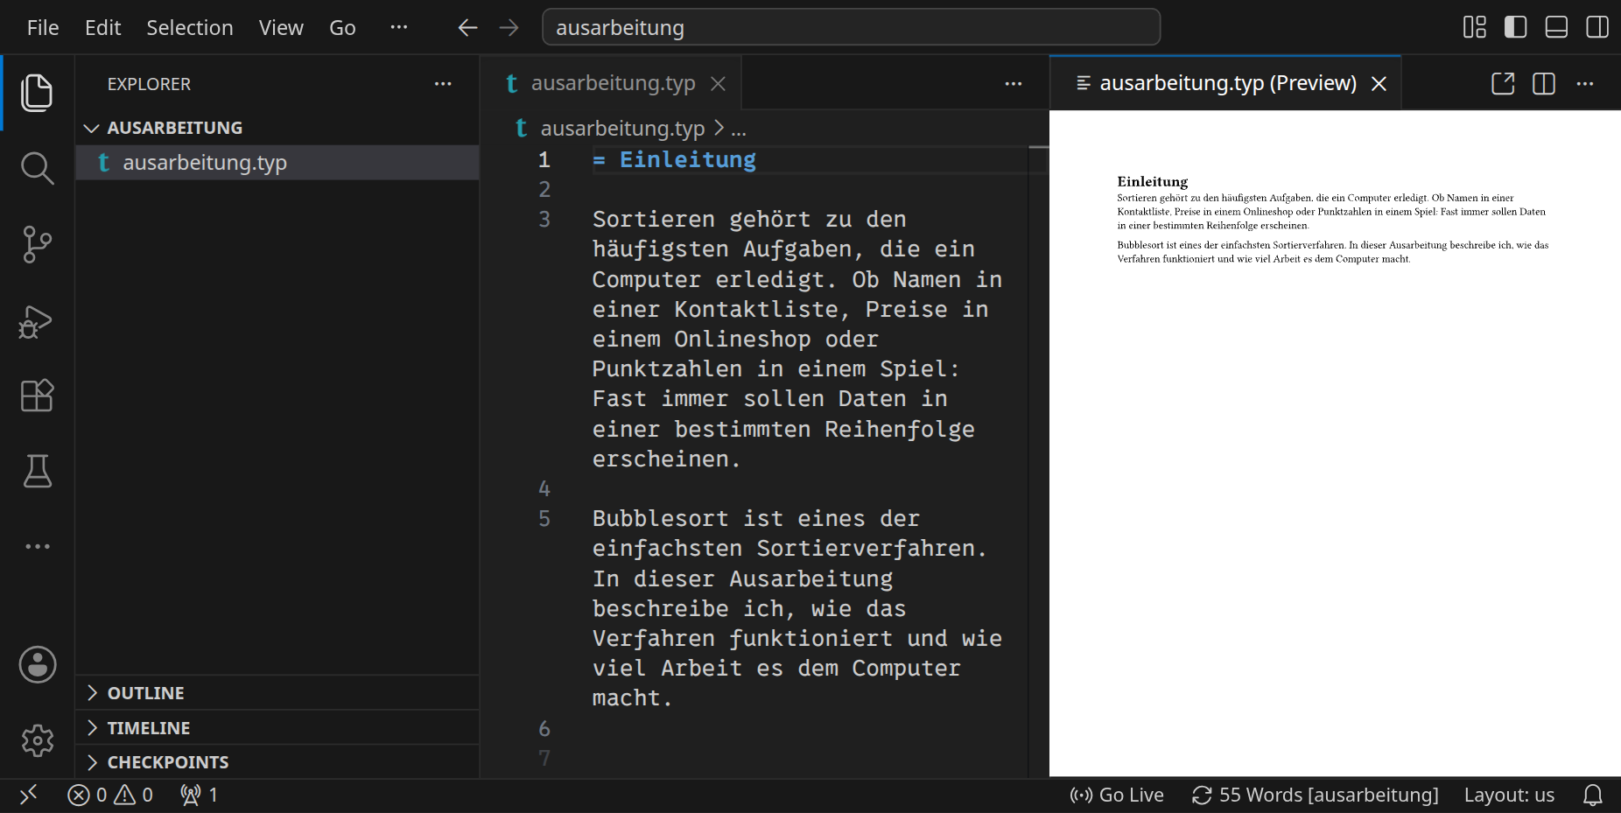This screenshot has width=1621, height=813.
Task: Close the ausarbeitung.typ editor tab
Action: (x=718, y=83)
